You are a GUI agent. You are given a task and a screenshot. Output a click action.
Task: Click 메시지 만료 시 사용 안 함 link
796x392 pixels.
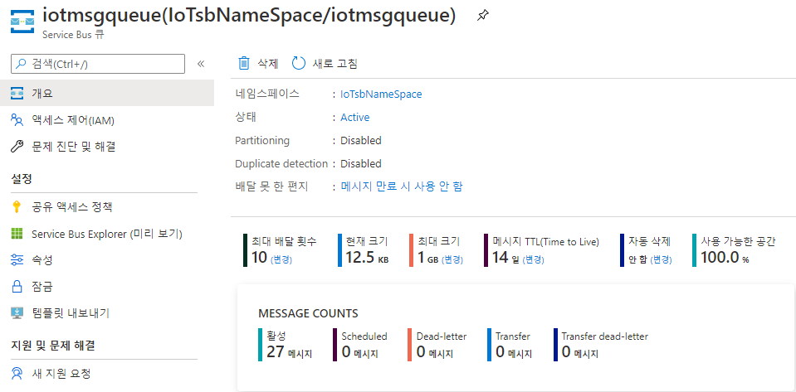[x=402, y=186]
